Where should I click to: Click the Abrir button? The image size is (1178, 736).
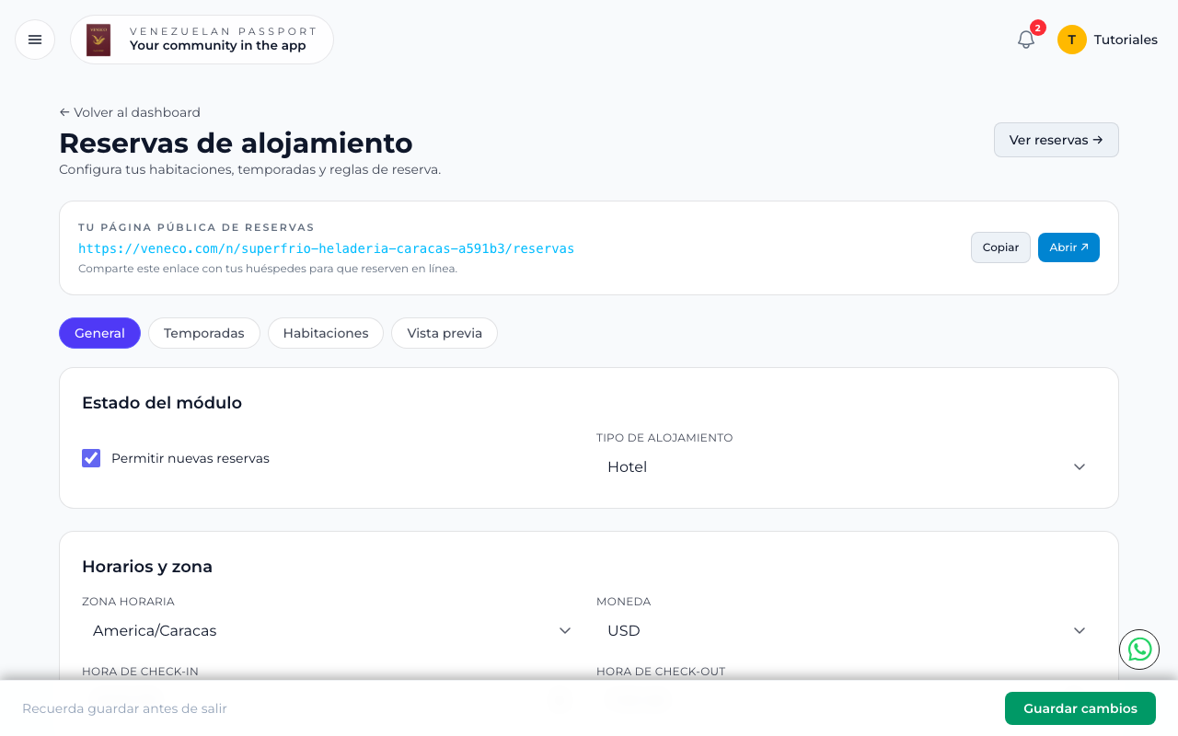pos(1068,247)
